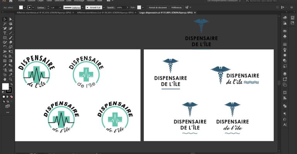Select the Rectangle tool
Viewport: 297px width, 154px height.
click(5, 38)
